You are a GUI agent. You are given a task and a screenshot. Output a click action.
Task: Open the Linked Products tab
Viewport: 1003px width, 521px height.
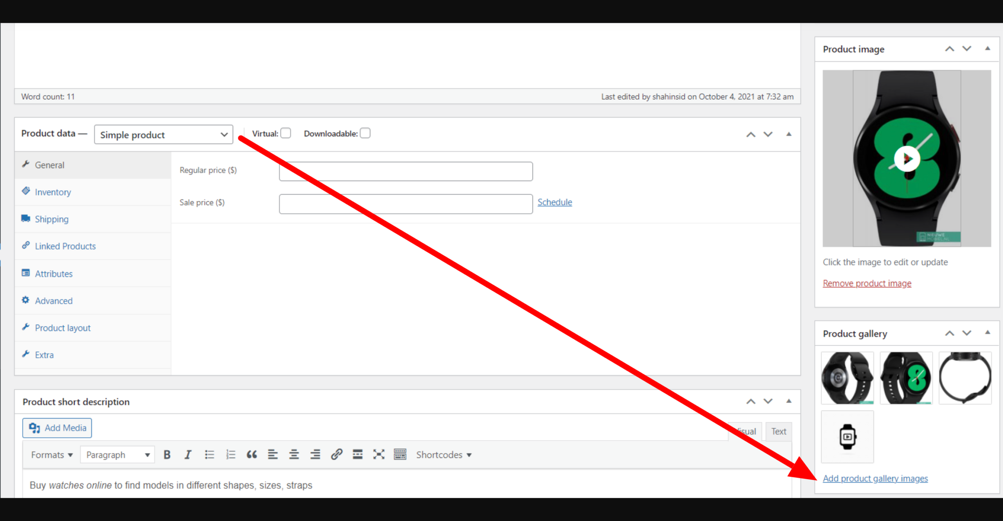coord(65,246)
